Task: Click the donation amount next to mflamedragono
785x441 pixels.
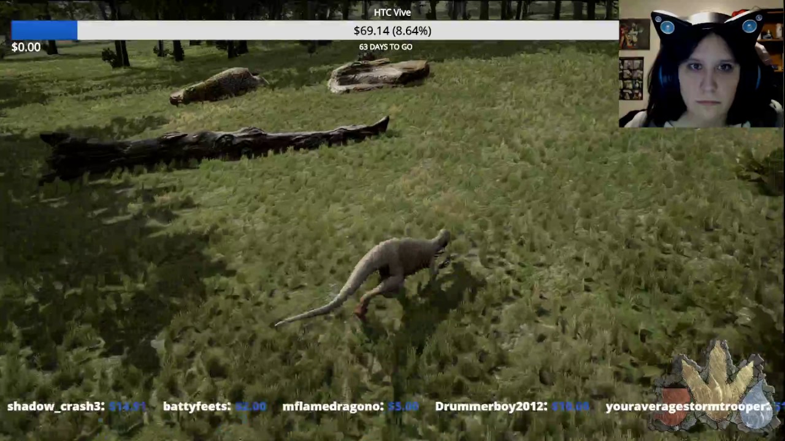Action: 404,406
